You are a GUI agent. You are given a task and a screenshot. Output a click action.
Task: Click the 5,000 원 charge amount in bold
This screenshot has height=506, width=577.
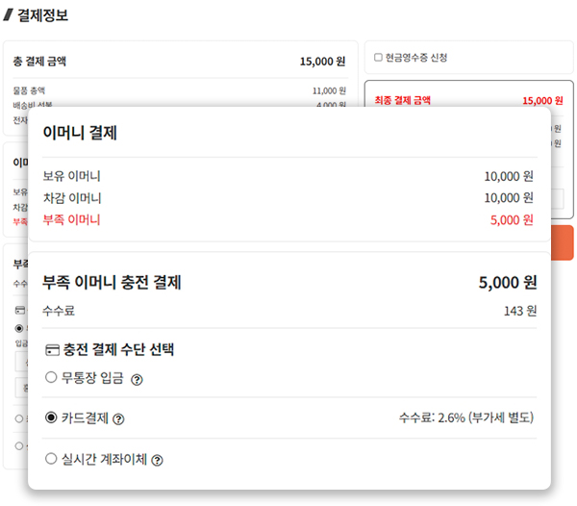pyautogui.click(x=507, y=283)
